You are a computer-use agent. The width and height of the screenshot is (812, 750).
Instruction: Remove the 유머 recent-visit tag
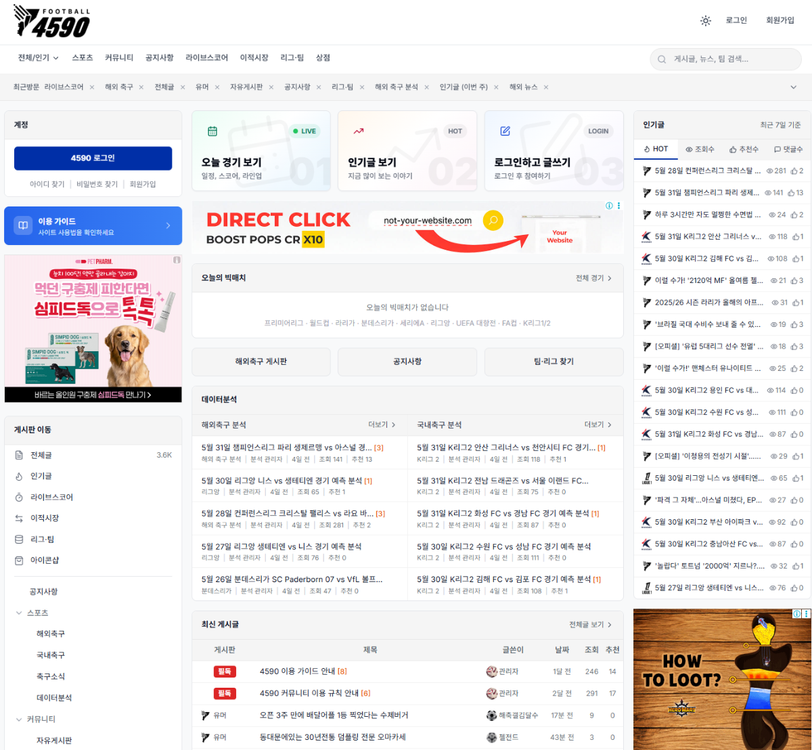[x=217, y=87]
